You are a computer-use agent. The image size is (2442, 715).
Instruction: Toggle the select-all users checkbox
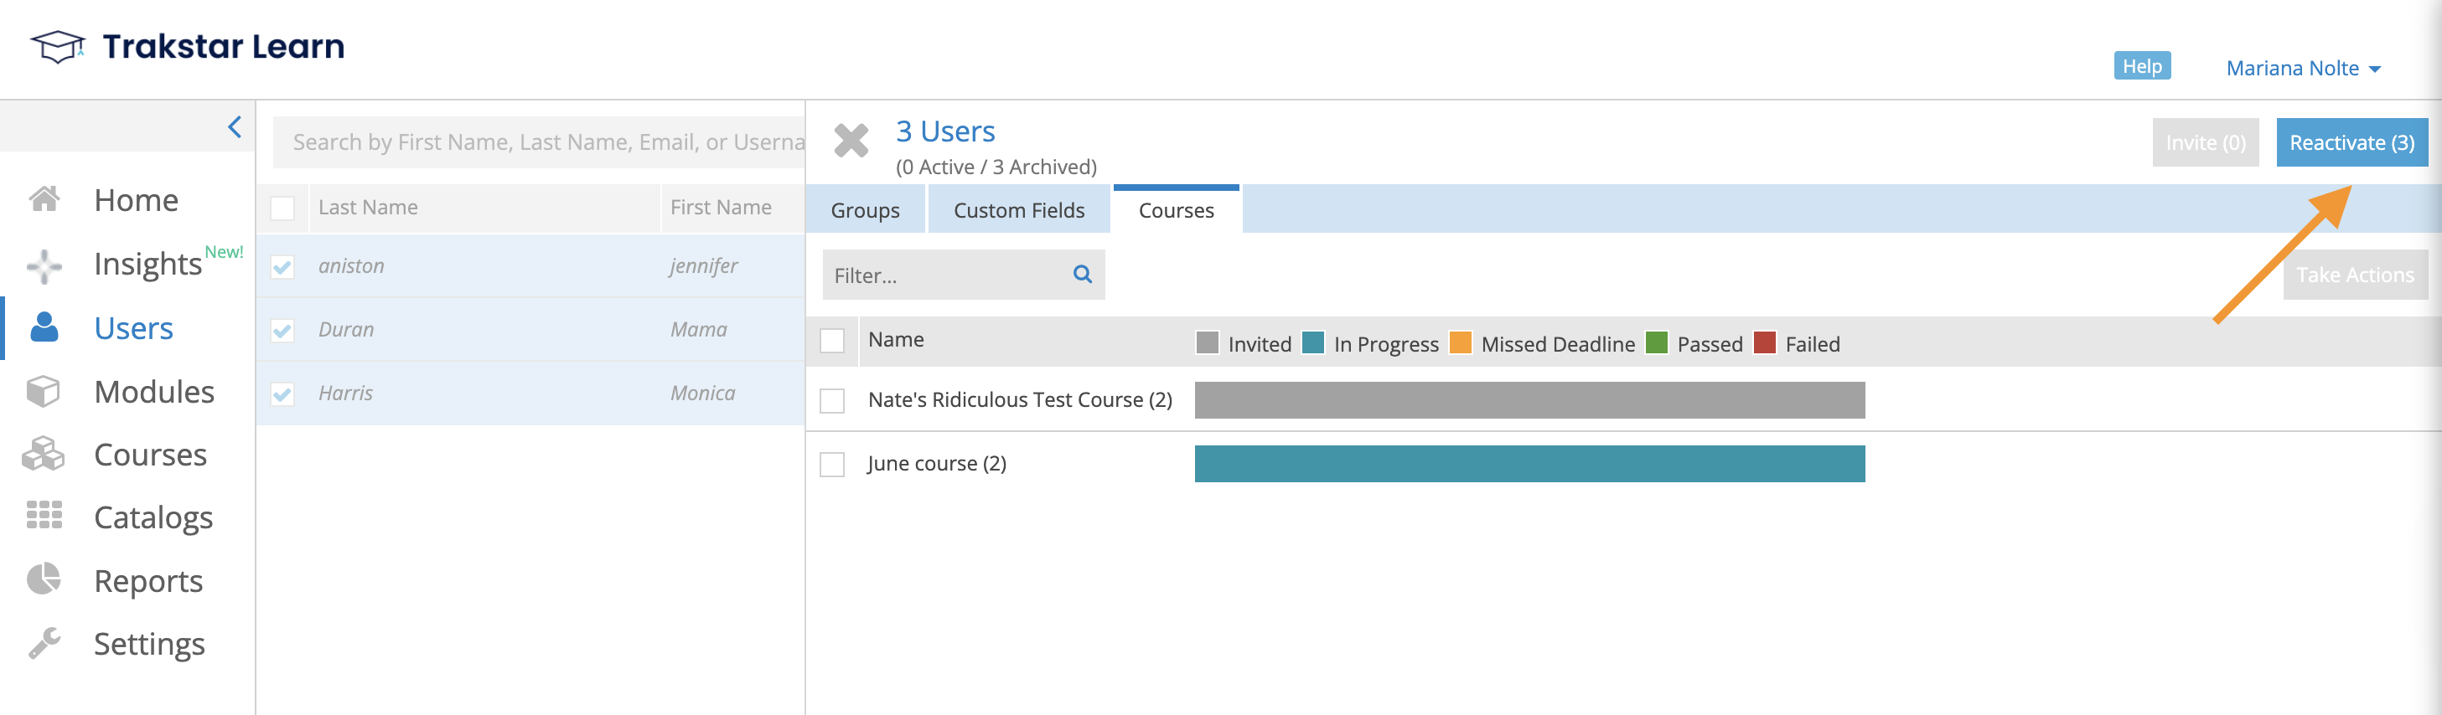[282, 208]
